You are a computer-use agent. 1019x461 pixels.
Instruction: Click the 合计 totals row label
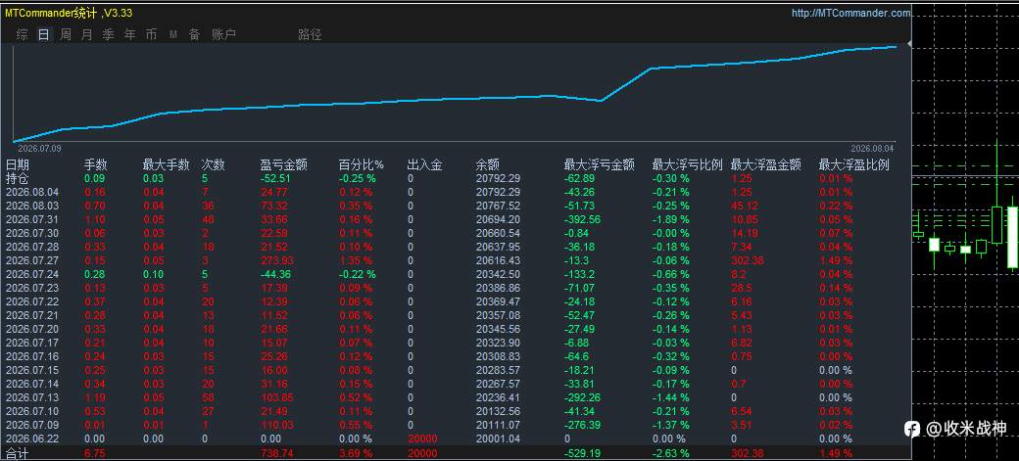coord(18,452)
